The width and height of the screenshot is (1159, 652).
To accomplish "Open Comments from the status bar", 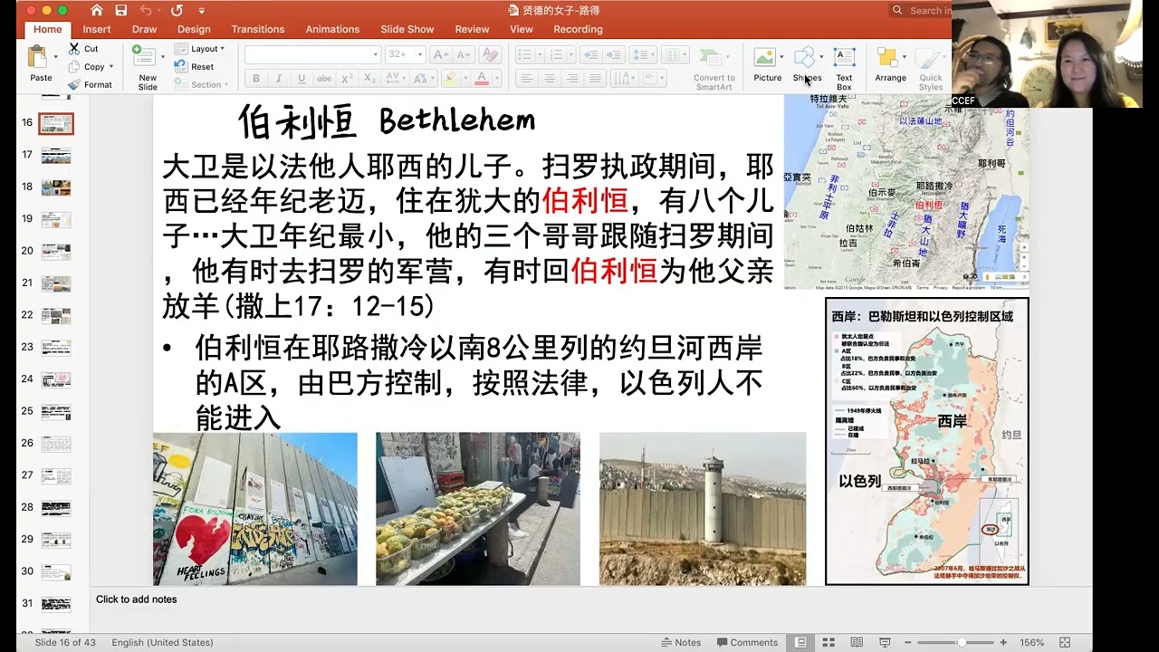I will click(746, 642).
